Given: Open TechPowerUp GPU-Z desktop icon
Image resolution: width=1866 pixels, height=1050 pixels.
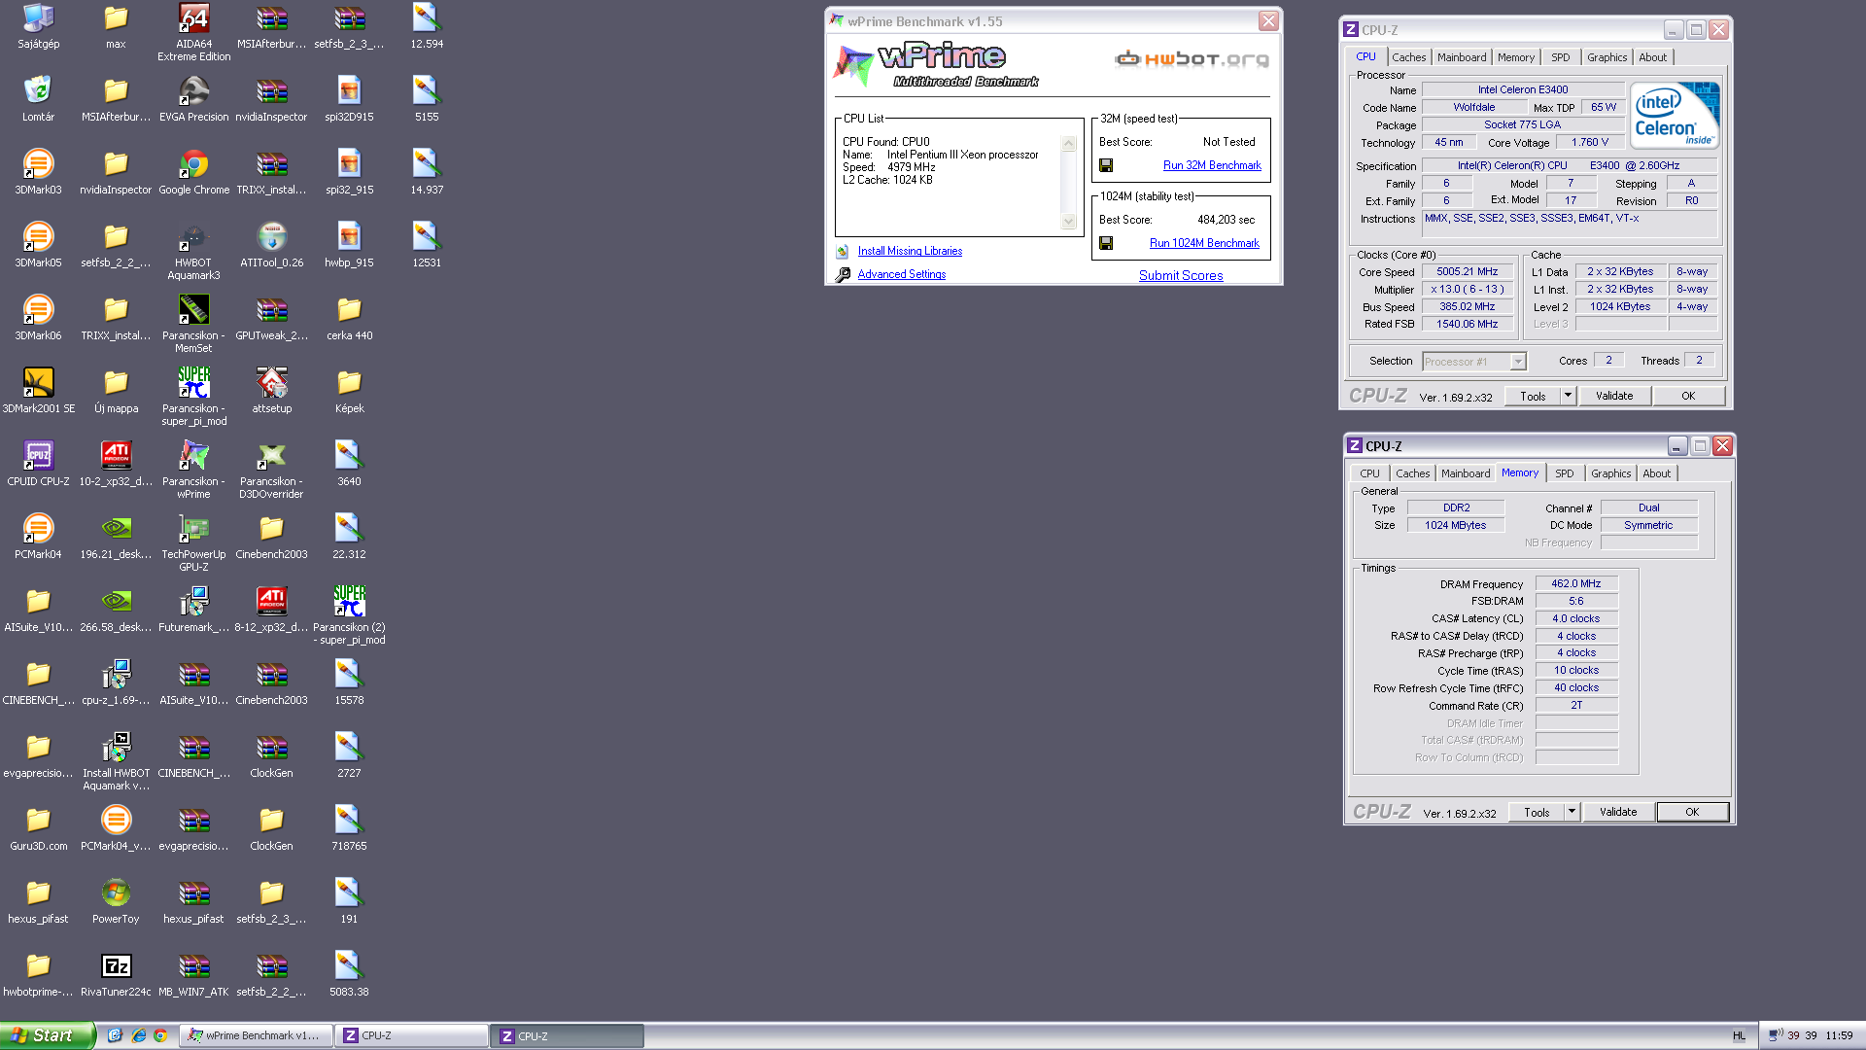Looking at the screenshot, I should click(193, 528).
